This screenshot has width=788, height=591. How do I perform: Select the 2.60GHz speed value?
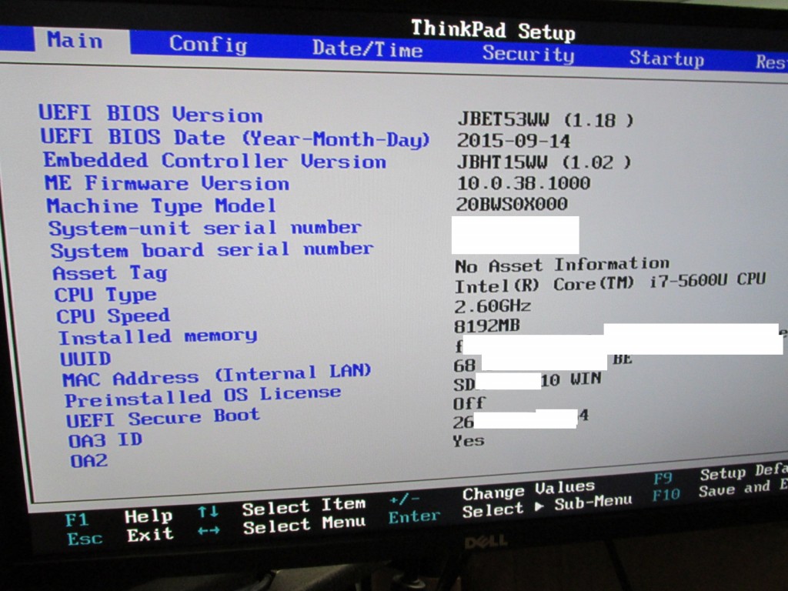tap(492, 306)
